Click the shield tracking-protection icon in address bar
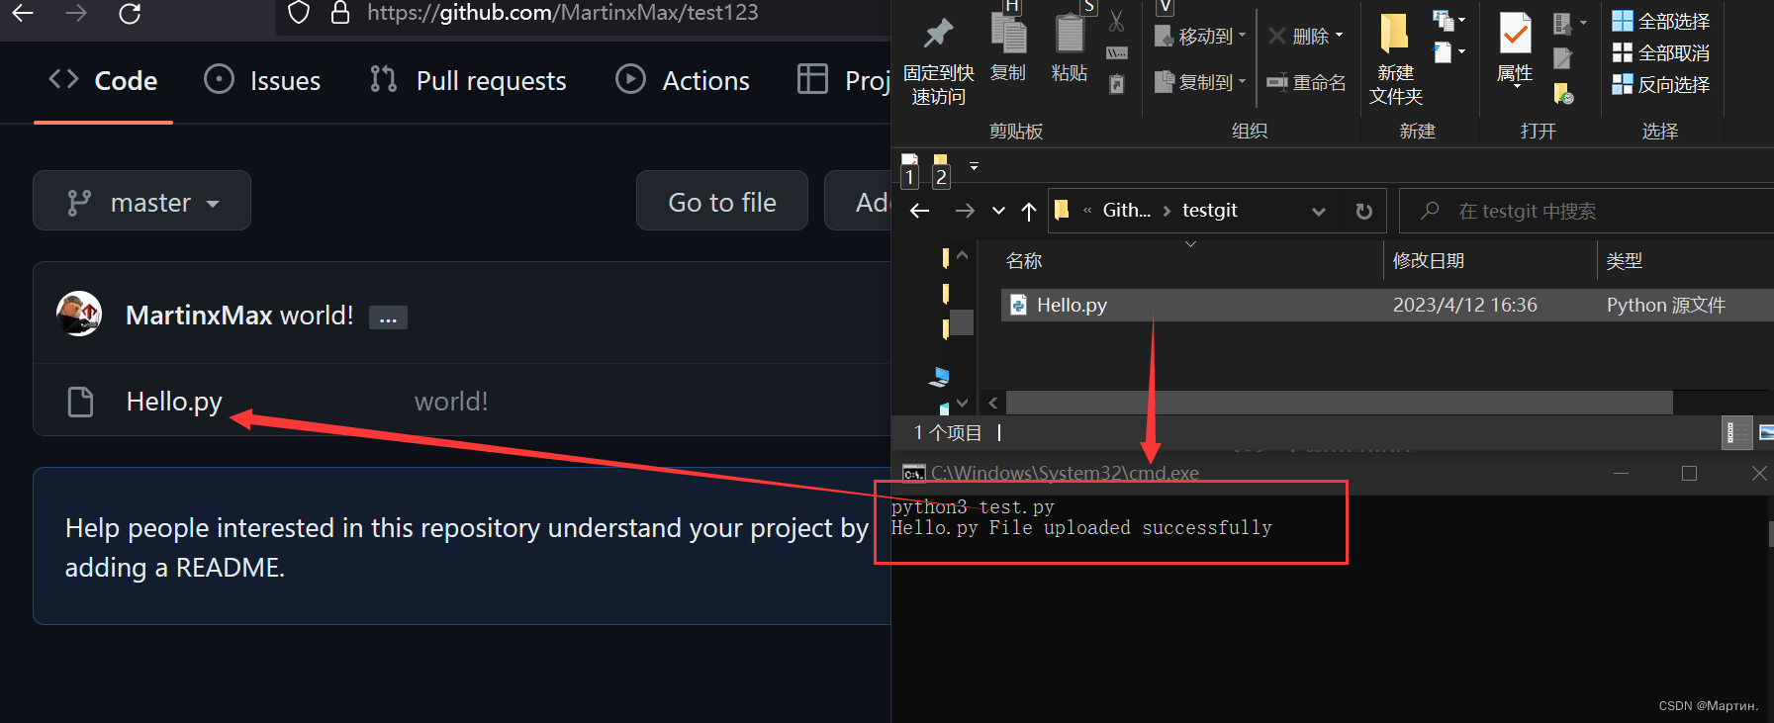This screenshot has width=1774, height=723. pyautogui.click(x=299, y=12)
